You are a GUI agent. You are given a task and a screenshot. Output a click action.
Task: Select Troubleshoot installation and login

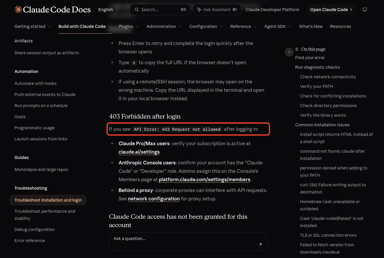tap(48, 200)
